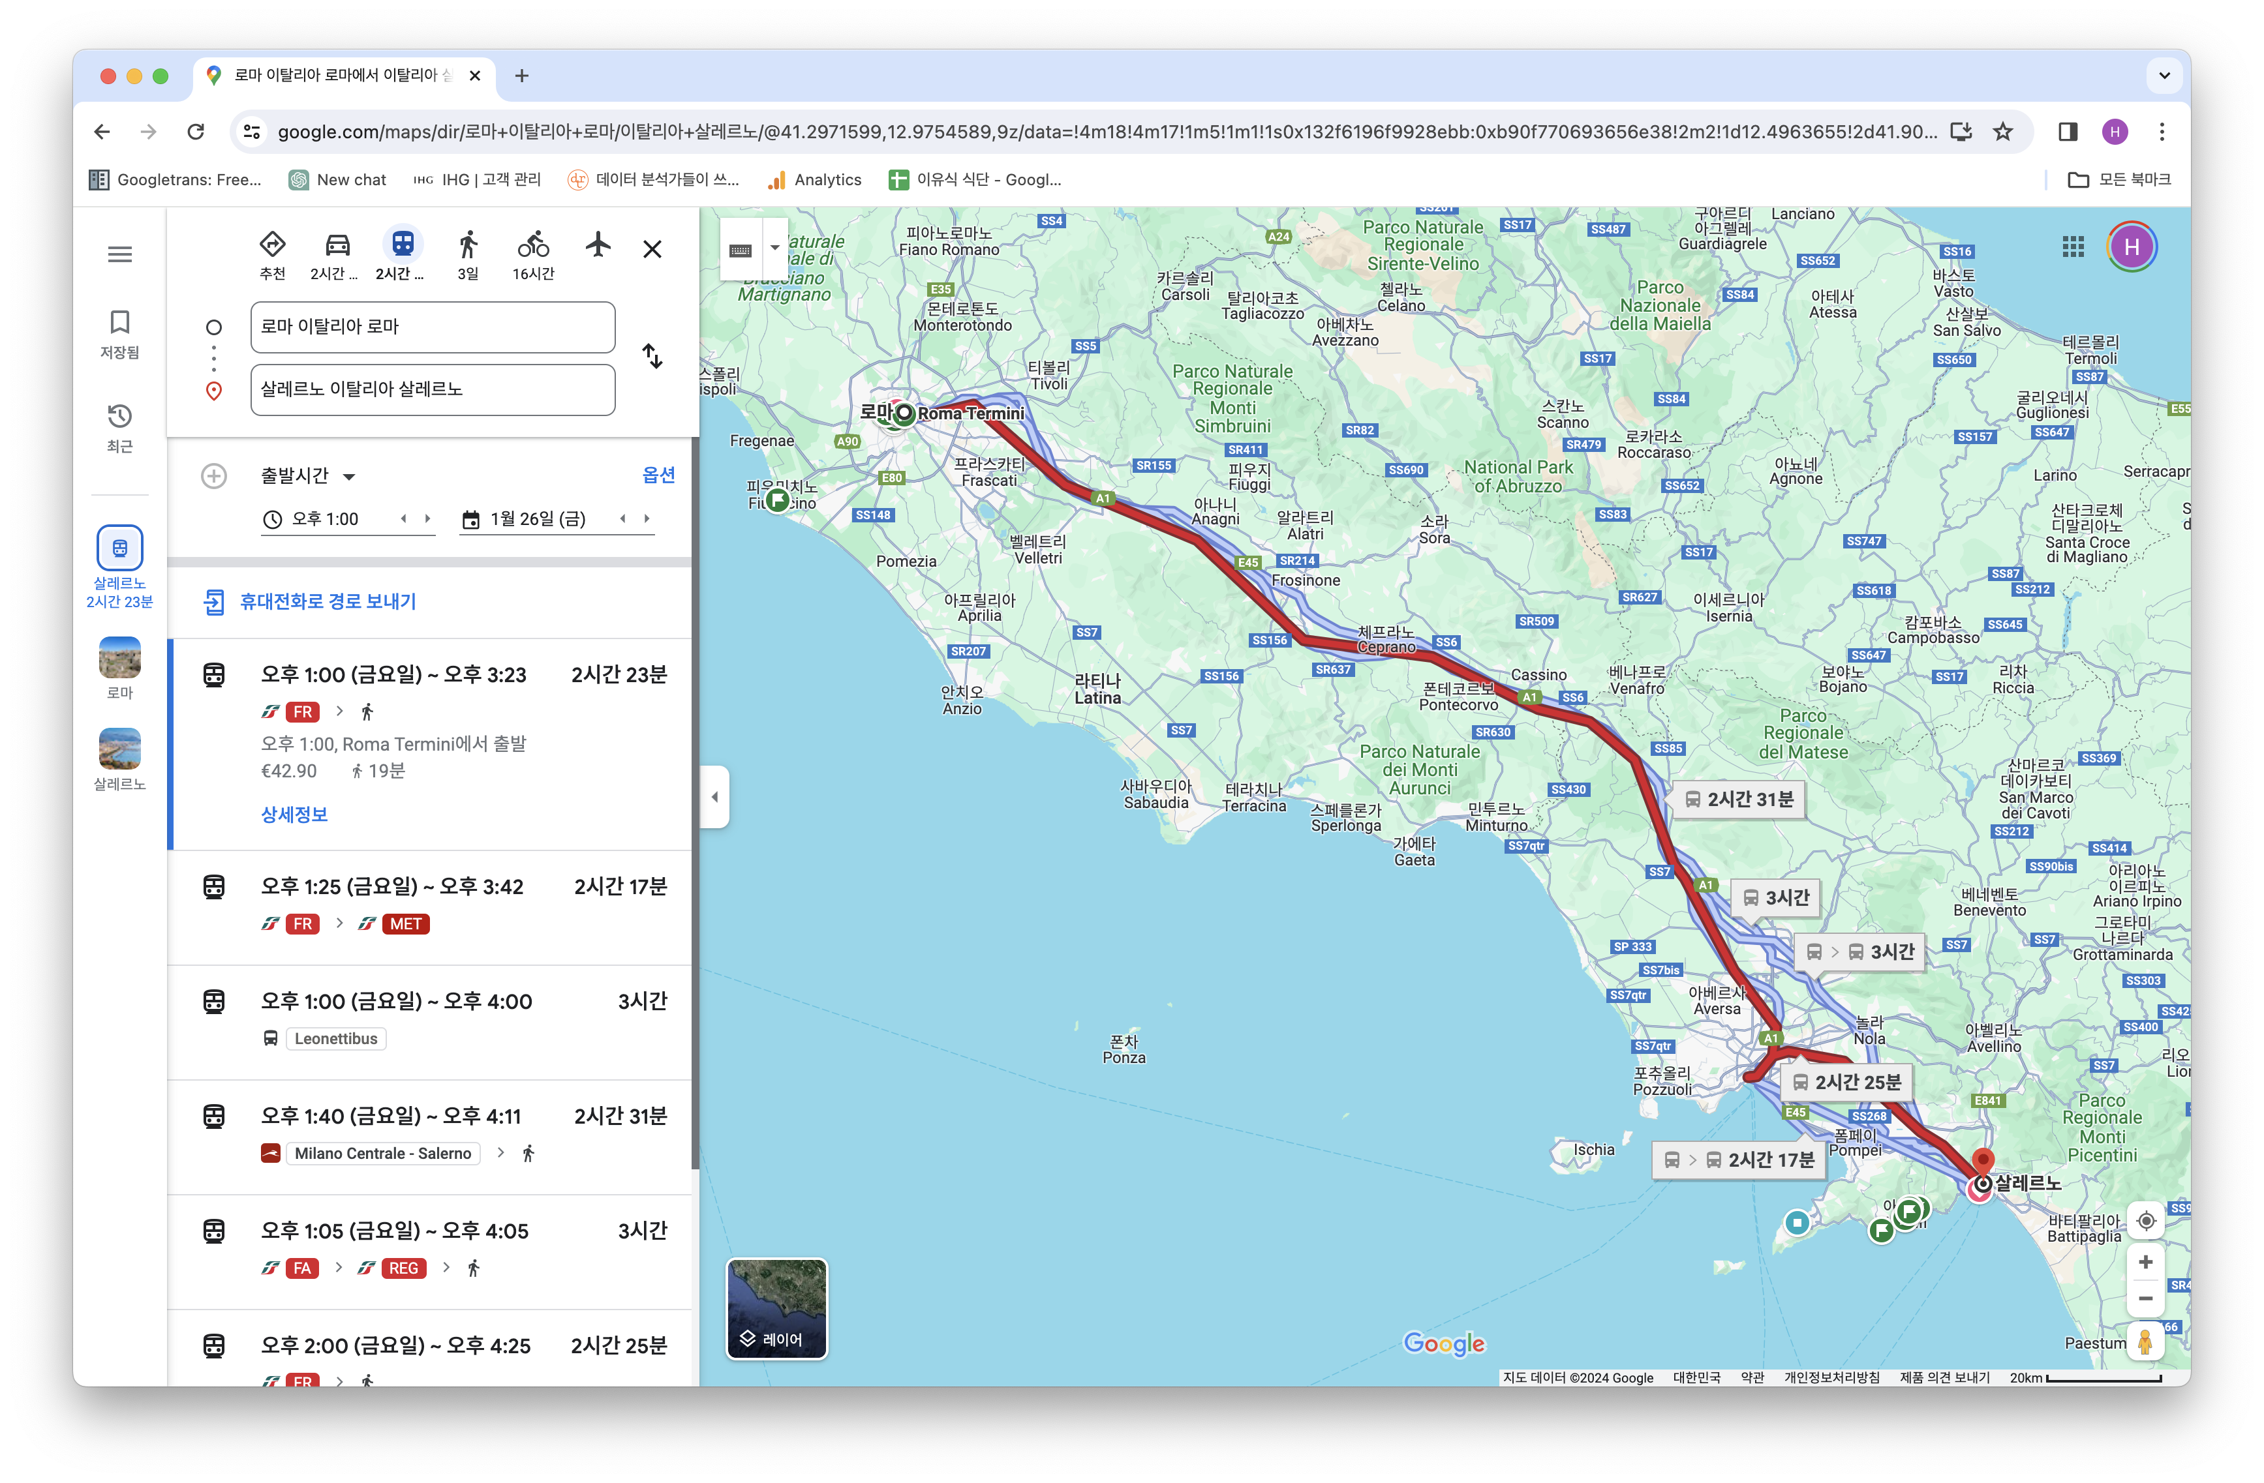The image size is (2264, 1483).
Task: Open the main hamburger menu
Action: click(x=120, y=254)
